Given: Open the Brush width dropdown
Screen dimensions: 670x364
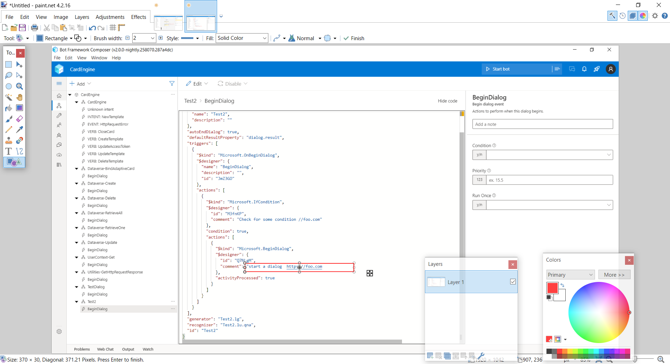Looking at the screenshot, I should coord(153,38).
